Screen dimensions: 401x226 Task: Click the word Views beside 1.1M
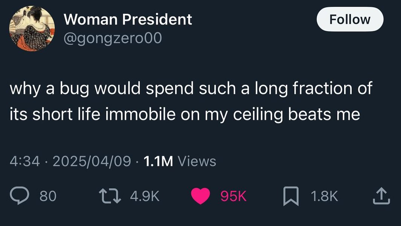[197, 161]
